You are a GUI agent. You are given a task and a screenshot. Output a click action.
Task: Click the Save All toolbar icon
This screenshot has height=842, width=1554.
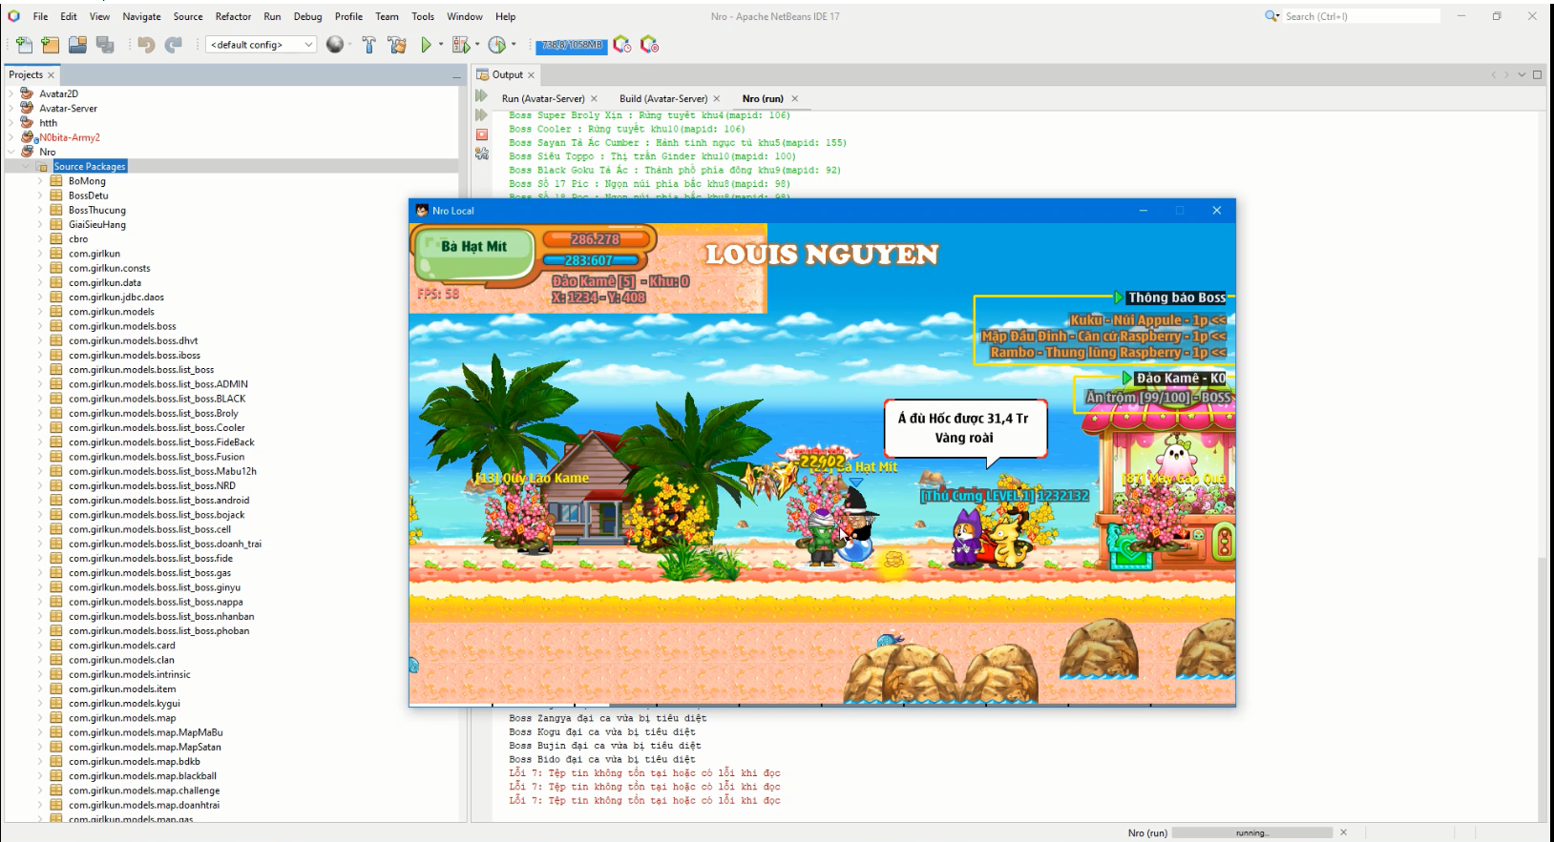(105, 45)
